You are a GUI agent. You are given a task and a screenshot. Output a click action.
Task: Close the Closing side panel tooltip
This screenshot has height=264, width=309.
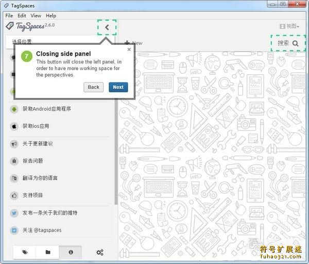tap(129, 49)
